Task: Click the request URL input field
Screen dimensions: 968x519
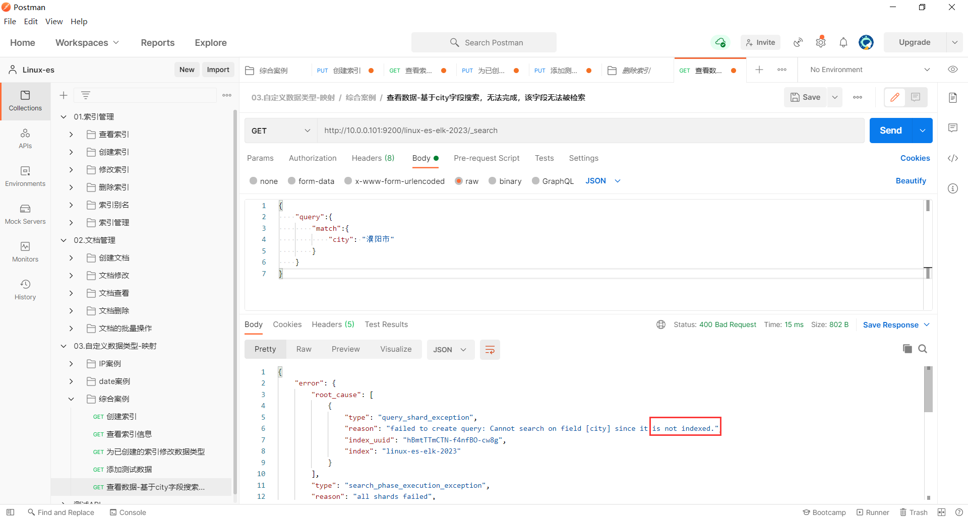Action: [x=590, y=131]
